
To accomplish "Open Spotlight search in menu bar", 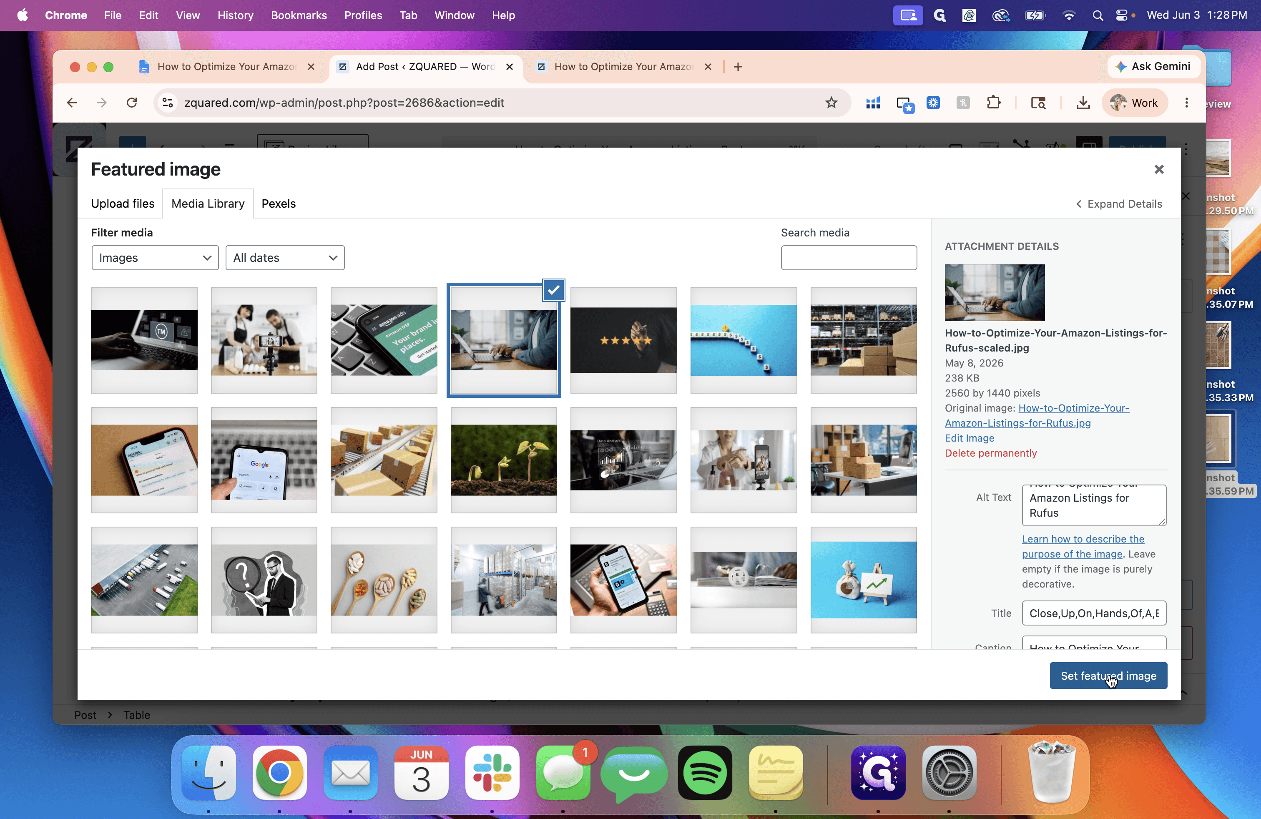I will 1097,15.
